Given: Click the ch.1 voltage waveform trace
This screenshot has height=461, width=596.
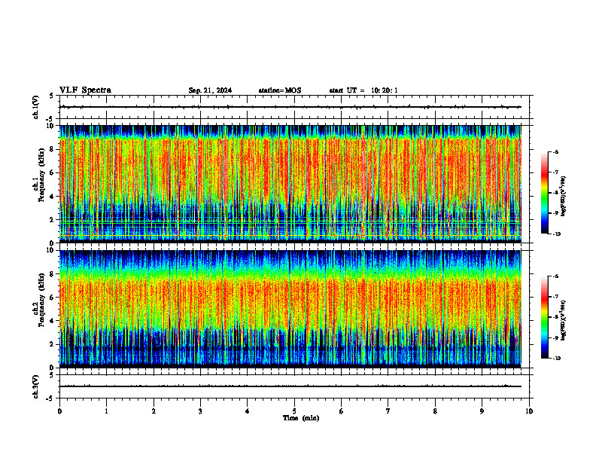Looking at the screenshot, I should pos(290,107).
